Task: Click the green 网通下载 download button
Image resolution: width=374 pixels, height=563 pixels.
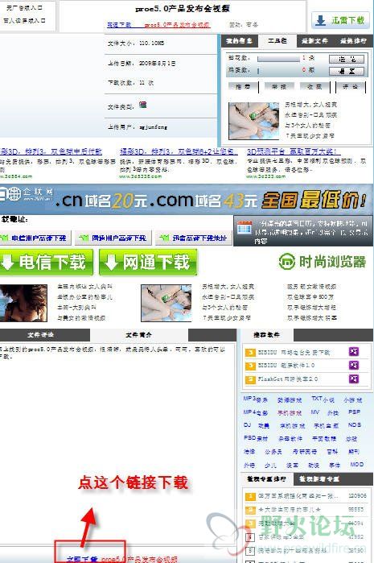Action: [148, 263]
